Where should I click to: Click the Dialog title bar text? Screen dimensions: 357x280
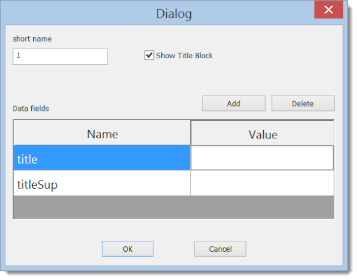(x=174, y=13)
